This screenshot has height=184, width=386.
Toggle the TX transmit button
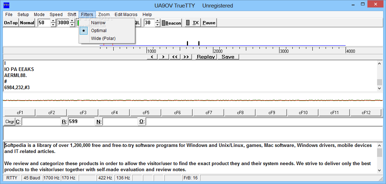click(x=193, y=23)
